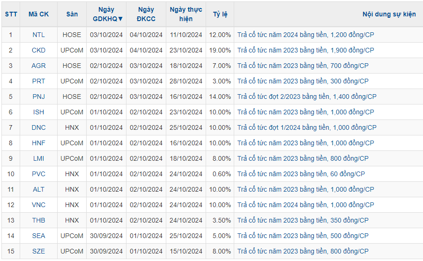Click the Sàn column header
This screenshot has width=423, height=261.
(x=72, y=14)
